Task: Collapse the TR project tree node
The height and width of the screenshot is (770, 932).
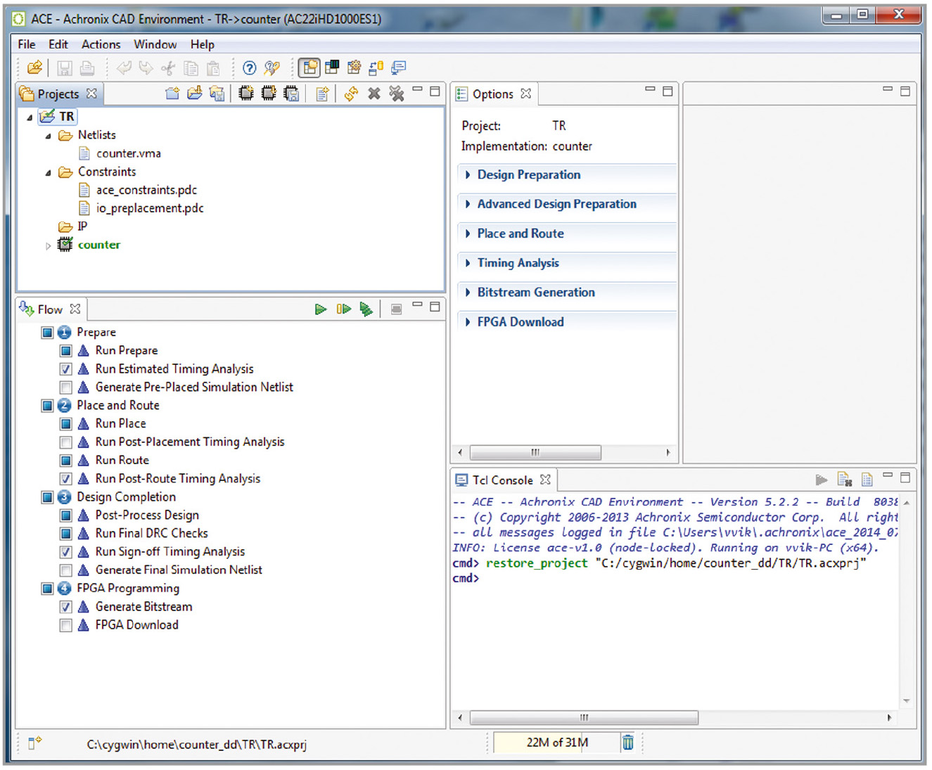Action: (30, 117)
